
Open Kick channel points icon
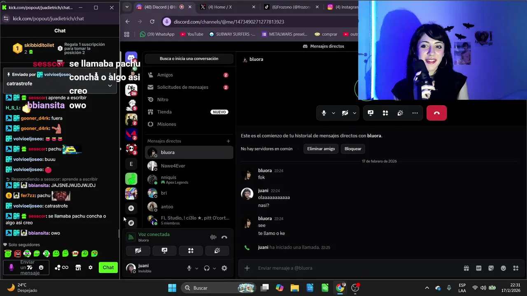point(61,268)
